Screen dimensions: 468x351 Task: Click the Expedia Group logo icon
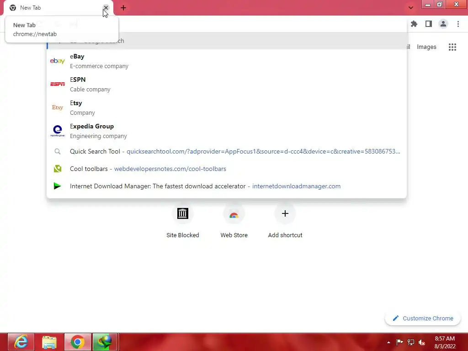pyautogui.click(x=57, y=131)
